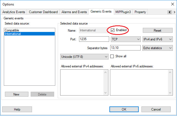Go to Alarms and Events tab

point(74,12)
